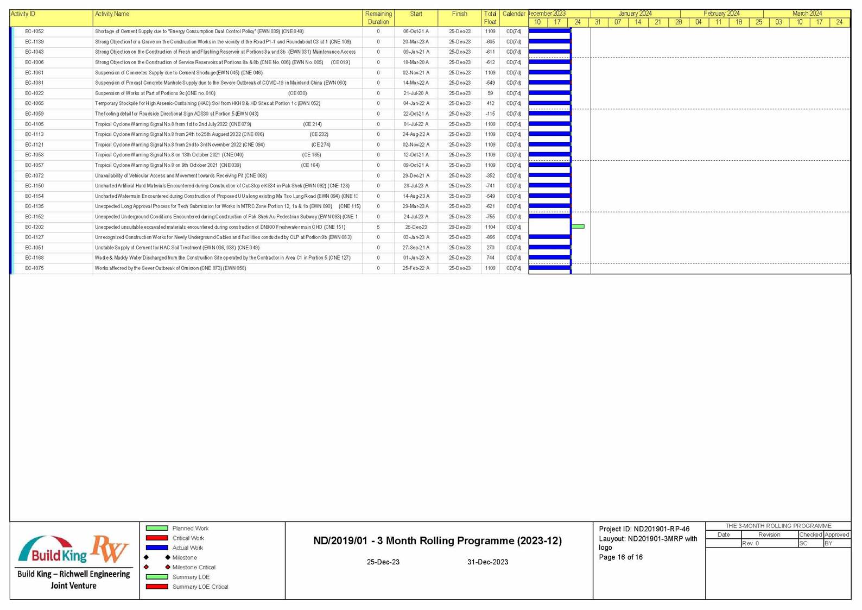This screenshot has width=862, height=610.
Task: Click the blue actual work bar for EC-1139
Action: pos(549,42)
